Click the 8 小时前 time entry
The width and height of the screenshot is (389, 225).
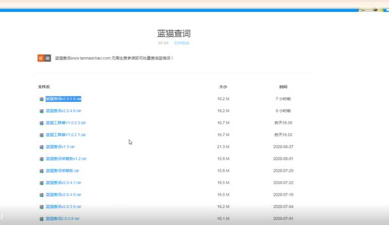pos(283,111)
